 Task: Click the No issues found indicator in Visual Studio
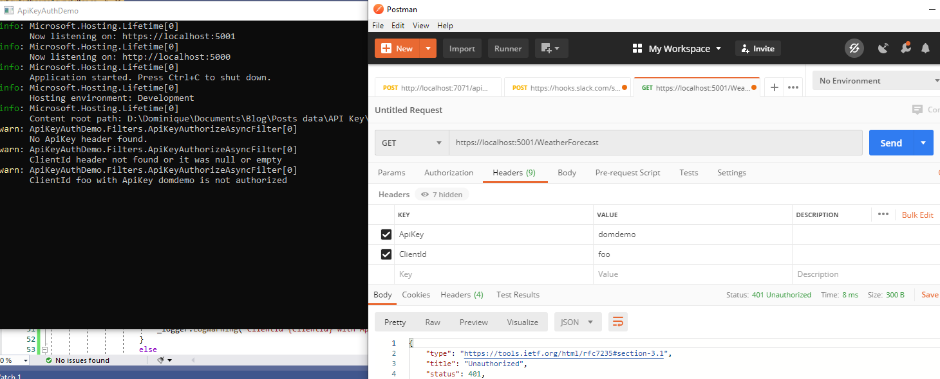(77, 360)
